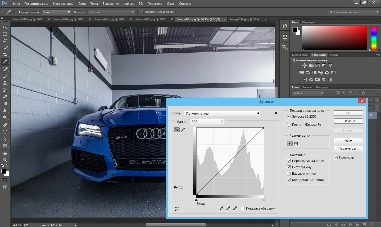Select the Brush tool
Image resolution: width=381 pixels, height=227 pixels.
pos(5,76)
